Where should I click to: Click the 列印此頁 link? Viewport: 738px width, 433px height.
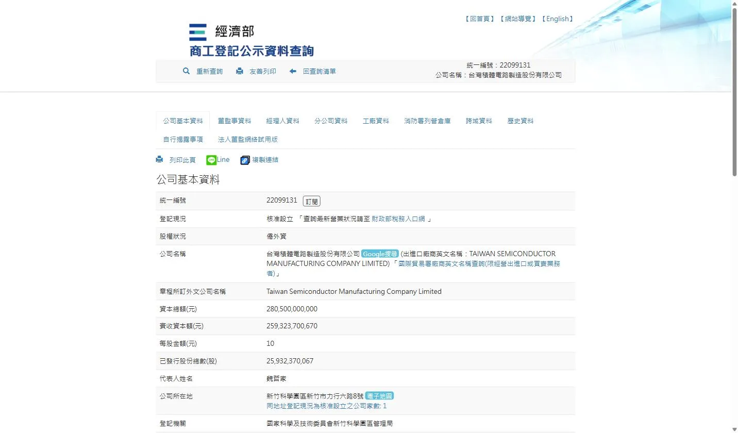tap(182, 160)
